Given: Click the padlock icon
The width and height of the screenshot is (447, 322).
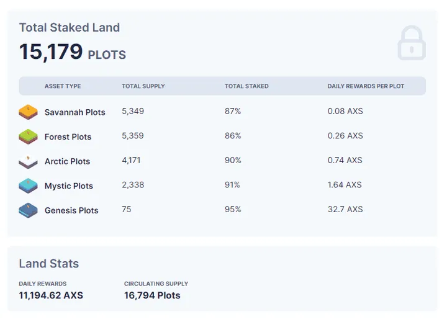Looking at the screenshot, I should coord(412,44).
